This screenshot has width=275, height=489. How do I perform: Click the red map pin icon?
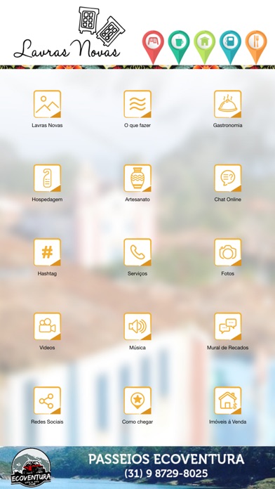tap(153, 47)
